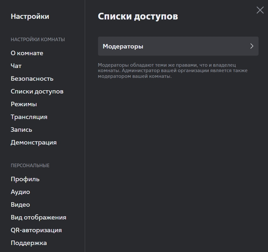This screenshot has height=252, width=268.
Task: Go to Вид отображения settings
Action: click(x=38, y=217)
